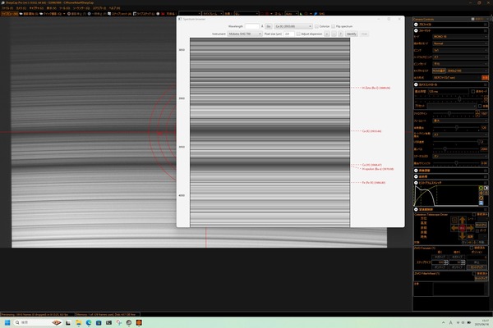Viewport: 493px width, 328px height.
Task: Open the Sequencer menu
Action: point(81,8)
